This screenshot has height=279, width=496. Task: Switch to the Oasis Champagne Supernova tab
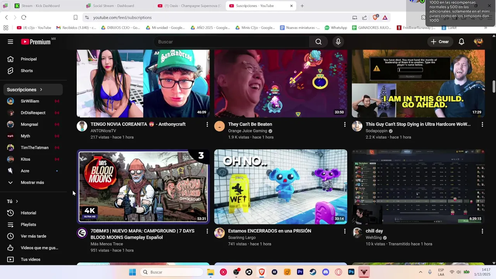(x=190, y=6)
